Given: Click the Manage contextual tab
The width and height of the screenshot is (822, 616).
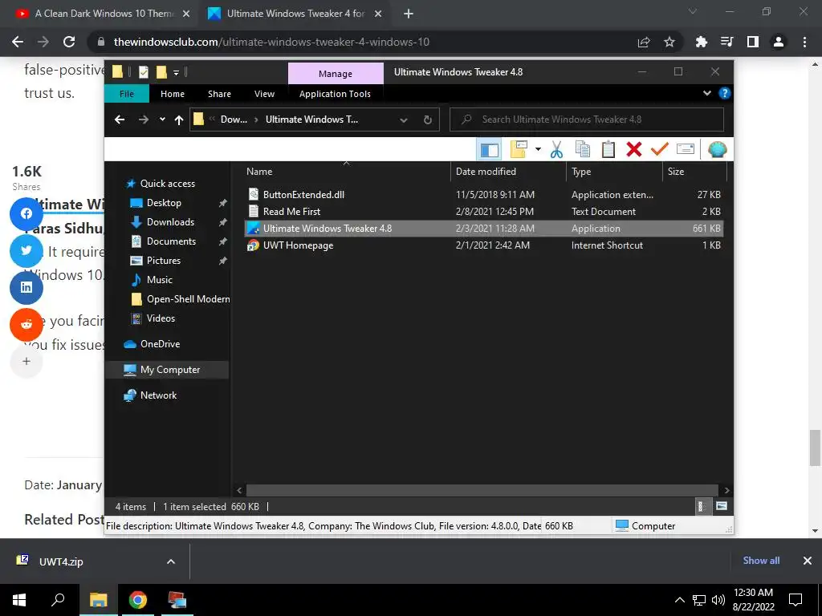Looking at the screenshot, I should pos(336,74).
